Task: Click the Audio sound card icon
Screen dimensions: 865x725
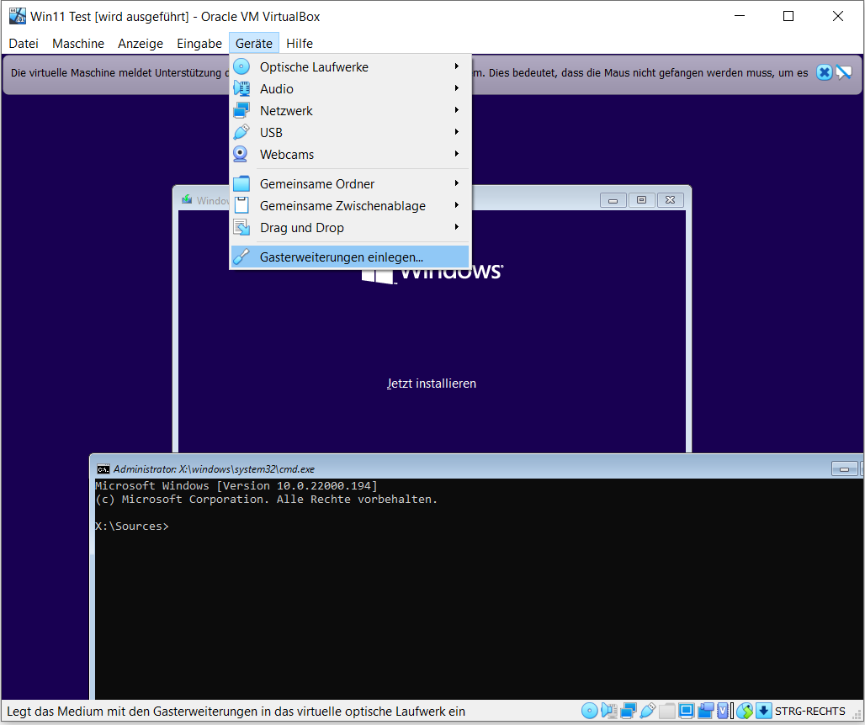Action: [241, 89]
